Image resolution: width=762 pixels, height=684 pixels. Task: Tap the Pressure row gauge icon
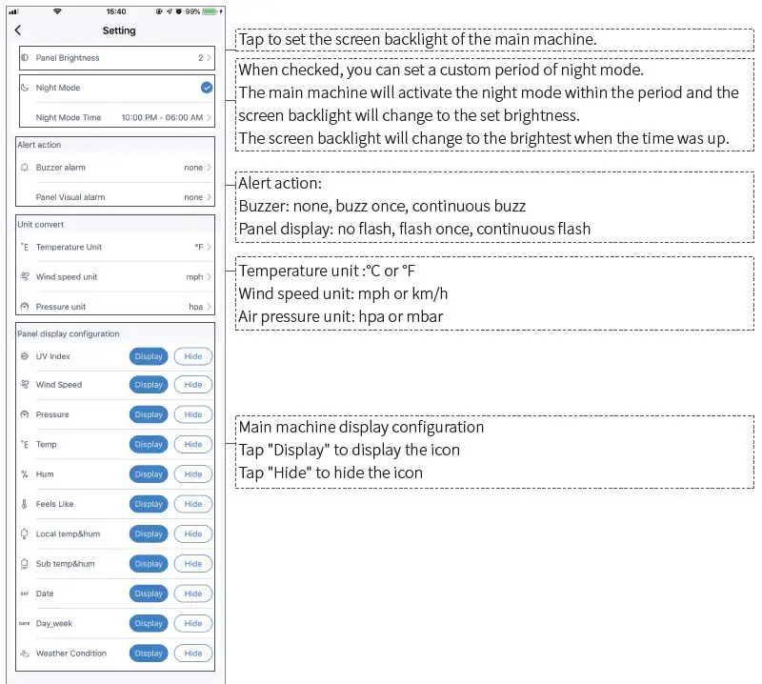pyautogui.click(x=25, y=414)
